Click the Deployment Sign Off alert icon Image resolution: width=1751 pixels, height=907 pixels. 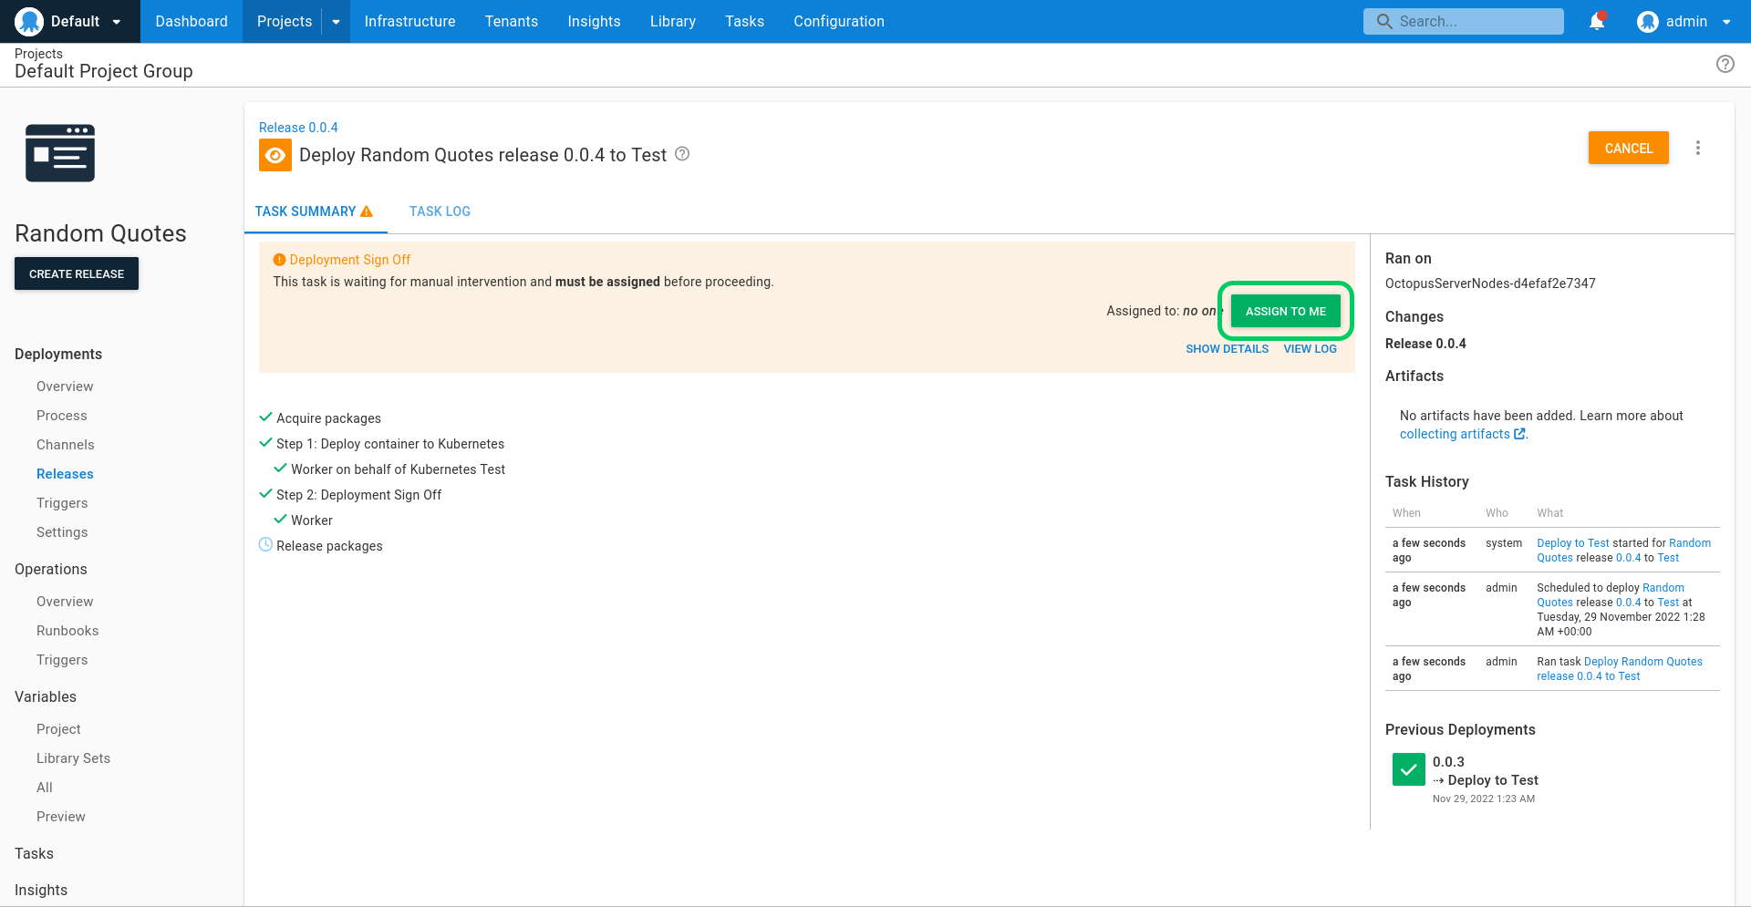coord(280,260)
